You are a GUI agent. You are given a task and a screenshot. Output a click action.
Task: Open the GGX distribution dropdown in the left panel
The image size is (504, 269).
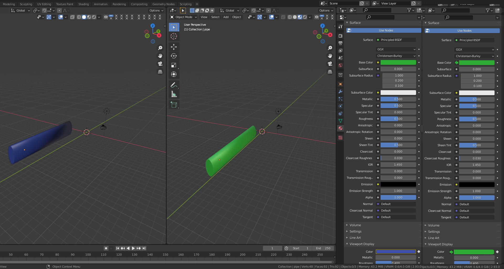click(x=396, y=49)
